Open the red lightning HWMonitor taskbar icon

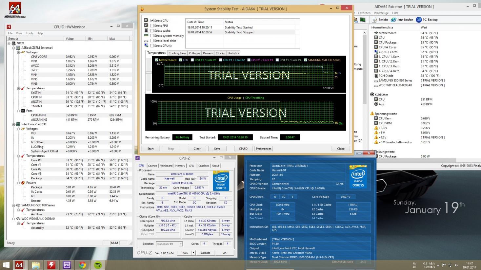[51, 265]
